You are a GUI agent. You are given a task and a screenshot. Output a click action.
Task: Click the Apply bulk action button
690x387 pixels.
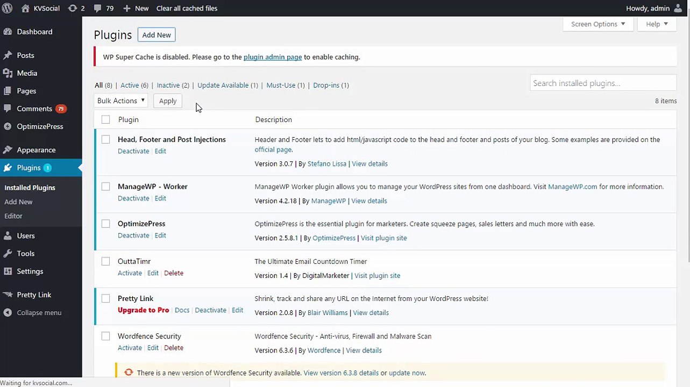(x=168, y=101)
